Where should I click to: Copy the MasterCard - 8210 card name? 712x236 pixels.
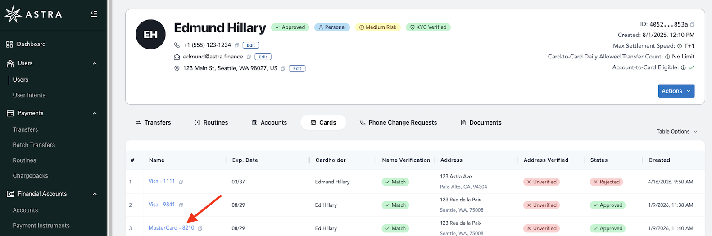coord(200,228)
